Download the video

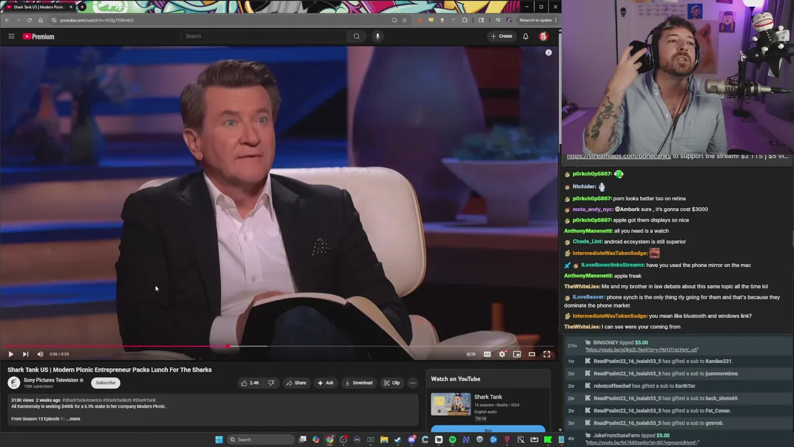pos(359,383)
